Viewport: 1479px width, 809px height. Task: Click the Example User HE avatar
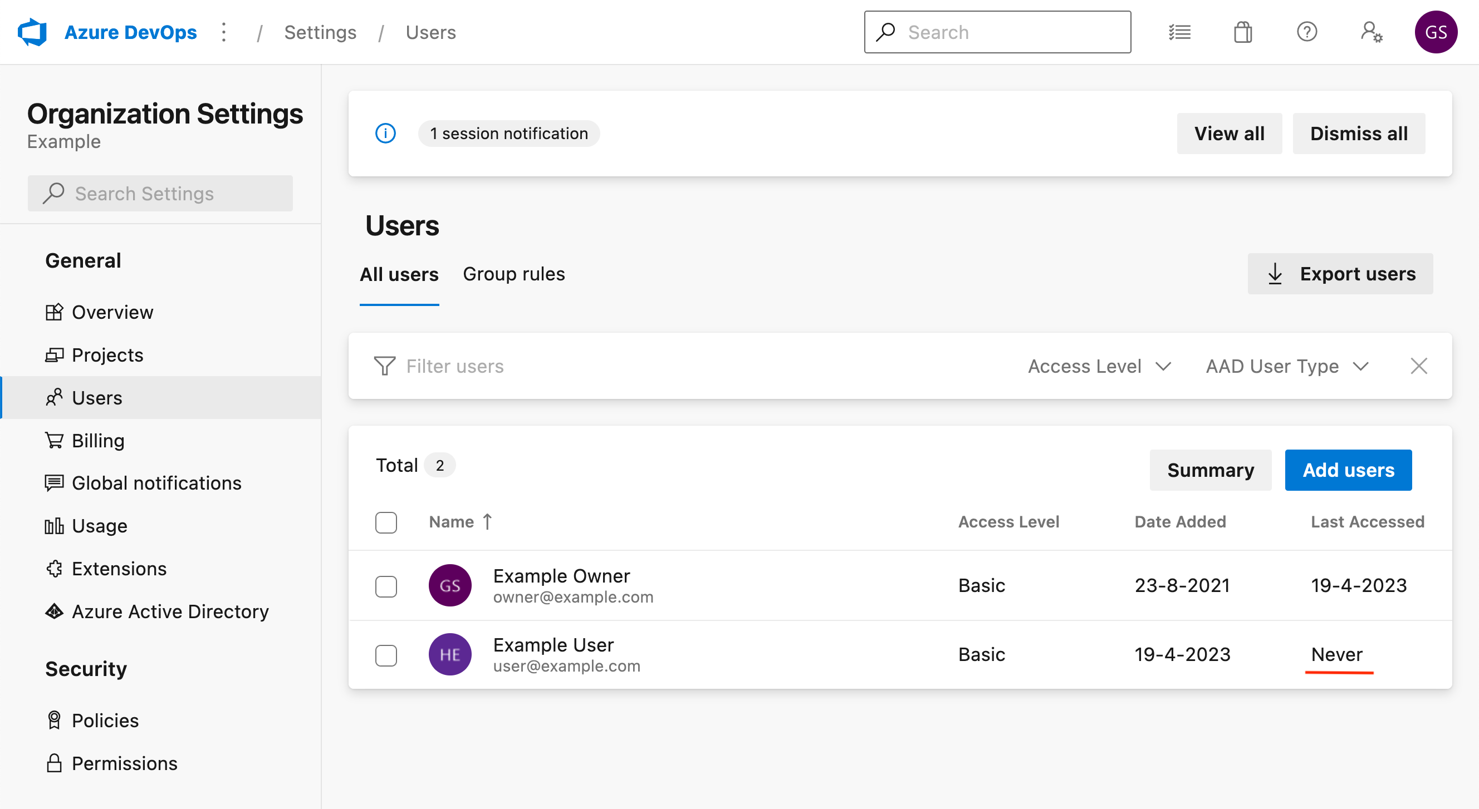450,654
